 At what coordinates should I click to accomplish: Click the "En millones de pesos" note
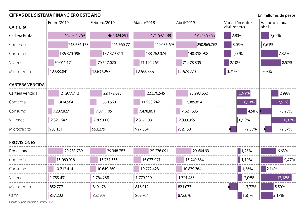(x=277, y=15)
